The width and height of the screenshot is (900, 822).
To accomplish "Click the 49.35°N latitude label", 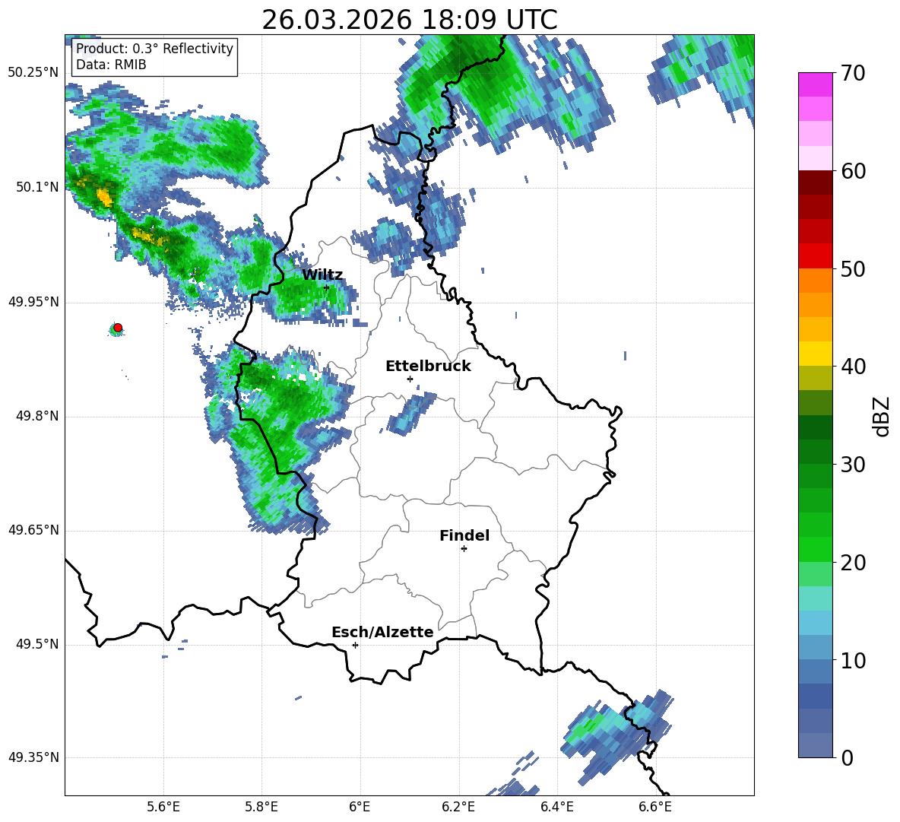I will coord(33,757).
